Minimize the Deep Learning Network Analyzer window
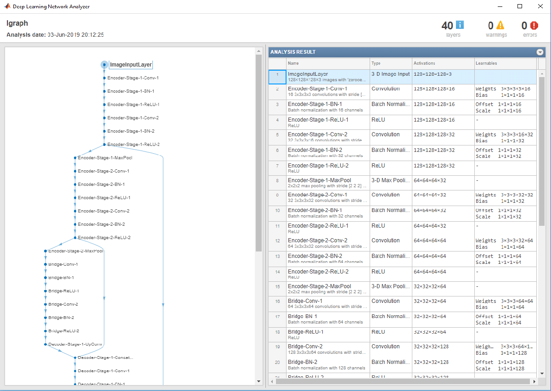Viewport: 551px width, 391px height. (x=499, y=6)
